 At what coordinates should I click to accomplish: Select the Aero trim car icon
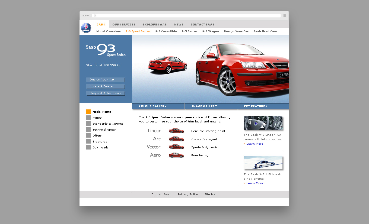(176, 155)
